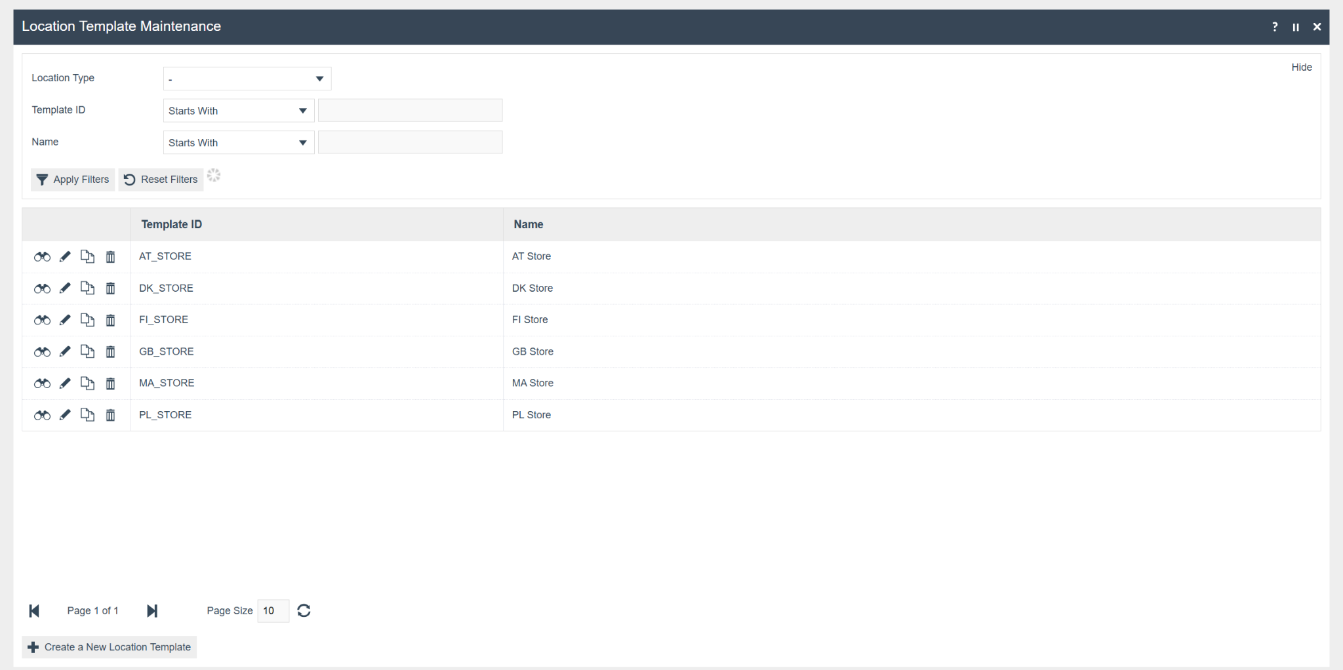Screen dimensions: 1343x670
Task: Copy the FI_STORE template
Action: click(87, 320)
